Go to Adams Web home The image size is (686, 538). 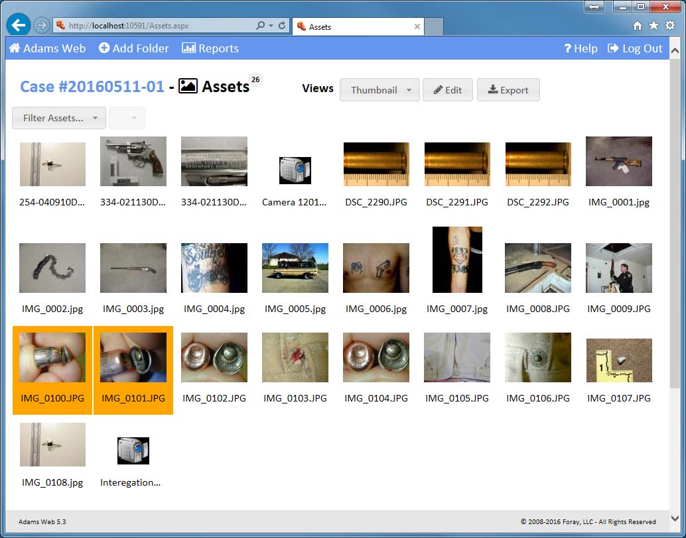pos(47,48)
